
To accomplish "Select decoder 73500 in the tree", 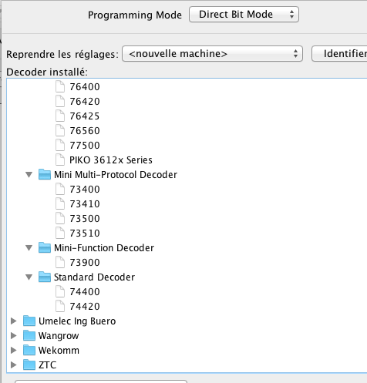I will tap(85, 219).
